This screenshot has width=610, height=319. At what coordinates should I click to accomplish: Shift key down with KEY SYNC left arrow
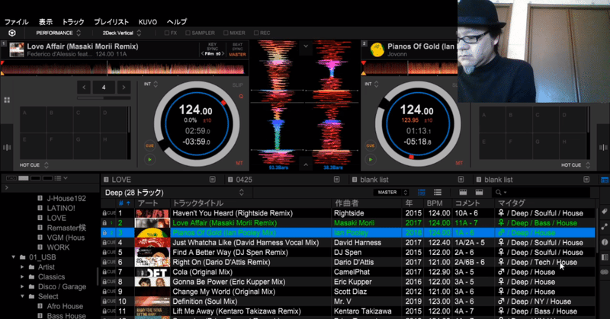coord(202,53)
